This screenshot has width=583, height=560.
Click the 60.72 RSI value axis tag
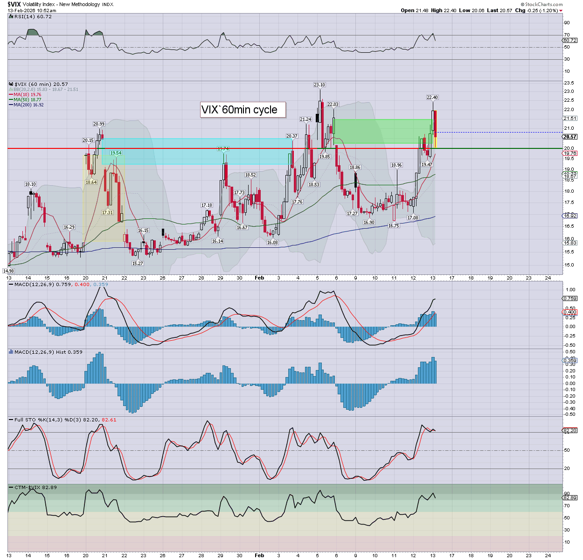(570, 41)
